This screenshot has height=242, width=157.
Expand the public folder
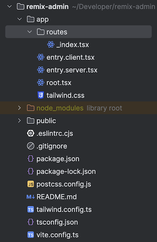coord(19,120)
